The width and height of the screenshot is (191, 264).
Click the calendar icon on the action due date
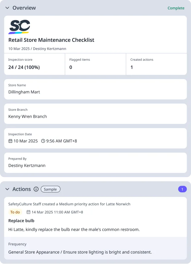pyautogui.click(x=28, y=212)
